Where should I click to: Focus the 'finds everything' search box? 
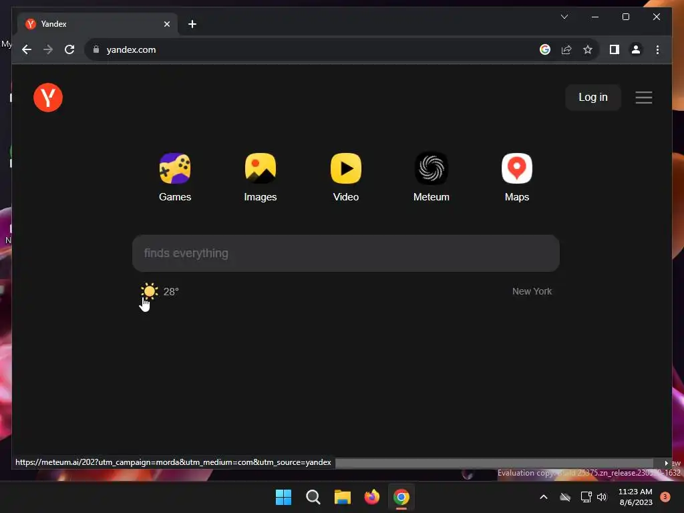click(x=346, y=253)
